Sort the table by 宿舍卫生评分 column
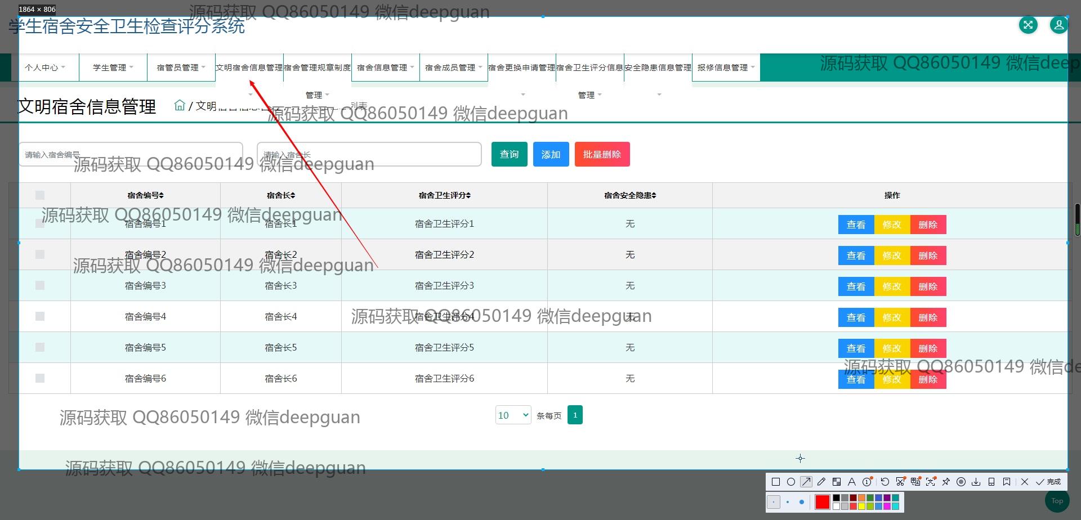This screenshot has width=1081, height=520. (445, 195)
